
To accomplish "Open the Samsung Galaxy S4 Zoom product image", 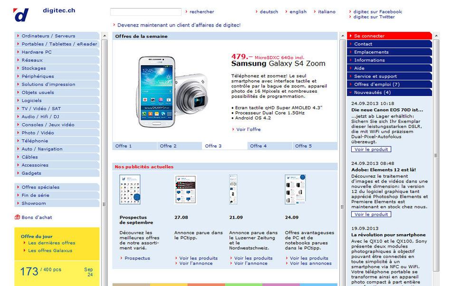I will click(173, 92).
